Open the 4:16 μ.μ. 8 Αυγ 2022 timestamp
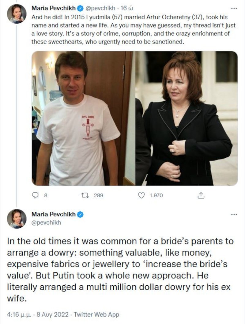 [x=38, y=314]
